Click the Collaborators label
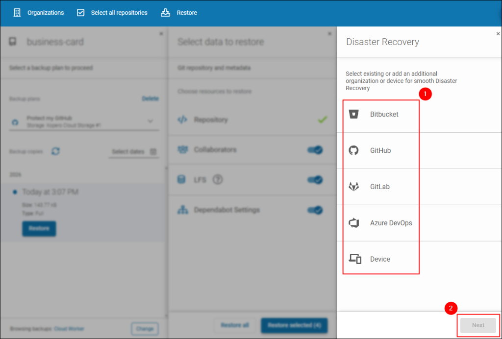Image resolution: width=502 pixels, height=339 pixels. click(x=215, y=150)
